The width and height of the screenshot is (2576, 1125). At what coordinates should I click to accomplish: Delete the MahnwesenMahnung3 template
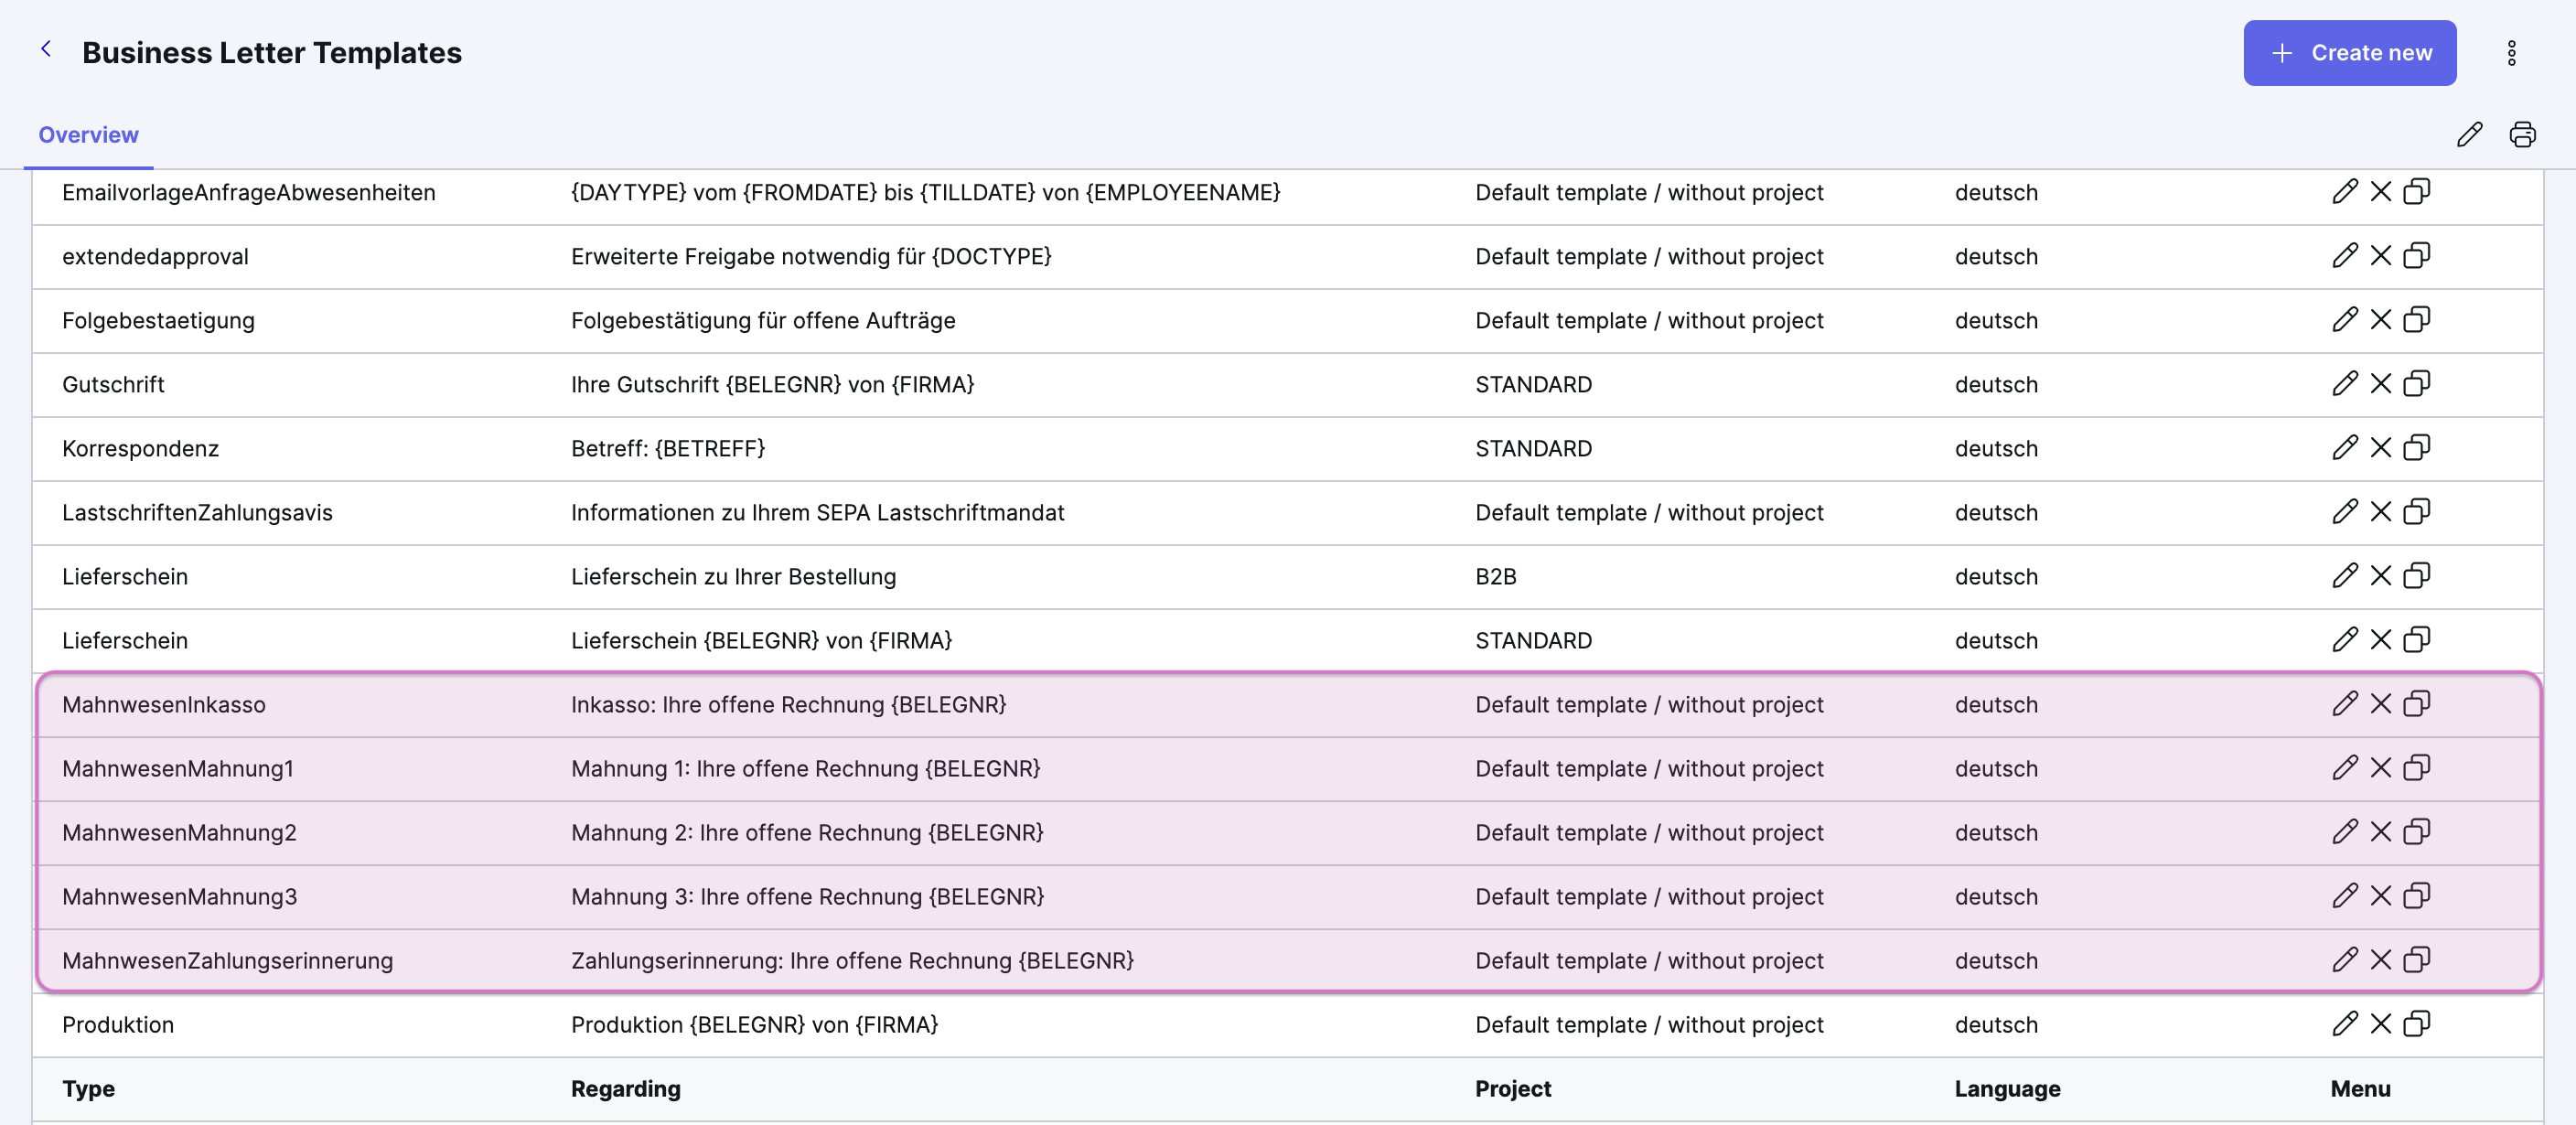point(2381,896)
